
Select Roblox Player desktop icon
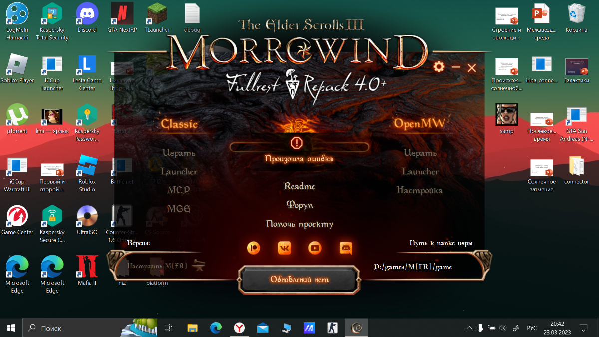tap(17, 68)
